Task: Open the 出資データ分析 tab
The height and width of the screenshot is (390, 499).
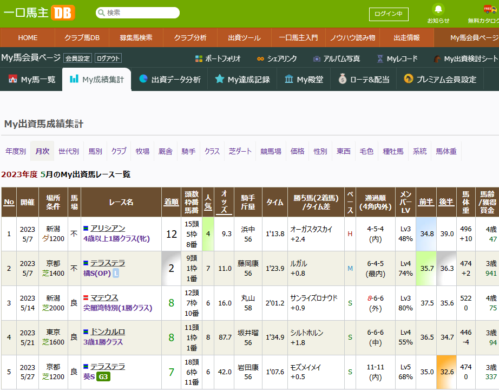Action: [x=170, y=80]
